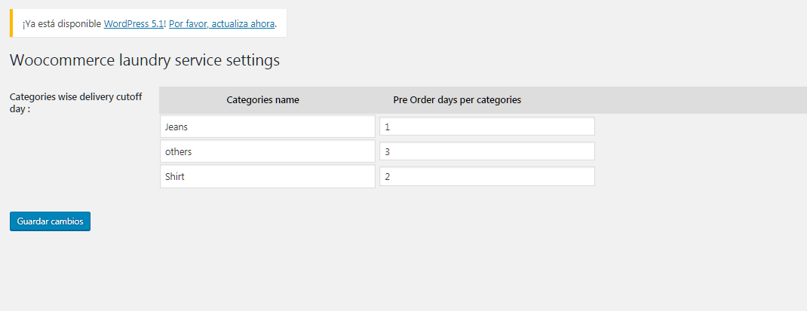Click the pre-order days field for Shirt

486,176
